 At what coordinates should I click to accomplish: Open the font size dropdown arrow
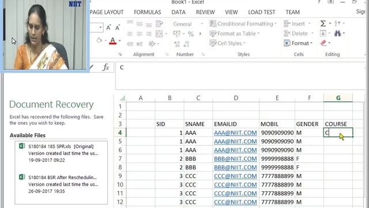click(x=100, y=27)
